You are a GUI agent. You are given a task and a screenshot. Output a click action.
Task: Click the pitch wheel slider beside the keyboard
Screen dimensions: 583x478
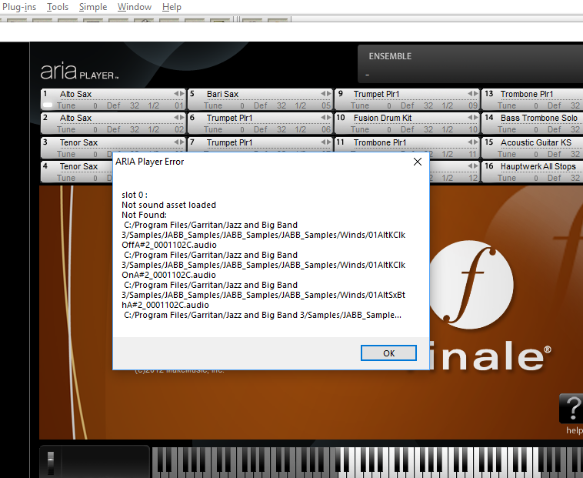tap(52, 461)
